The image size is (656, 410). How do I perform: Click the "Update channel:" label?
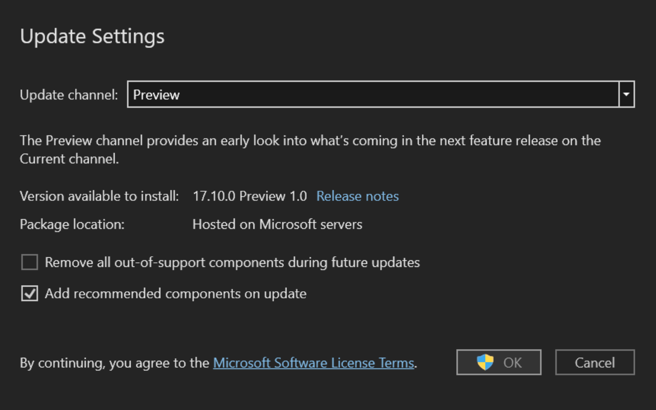69,95
